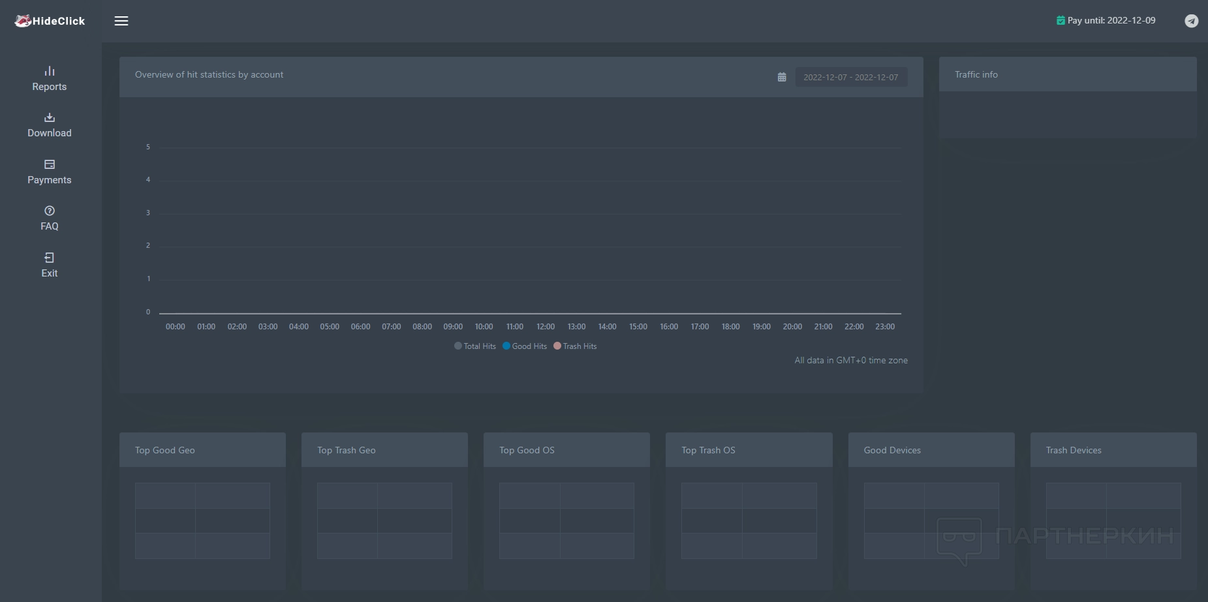Click the calendar icon beside date range
This screenshot has width=1208, height=602.
(782, 77)
